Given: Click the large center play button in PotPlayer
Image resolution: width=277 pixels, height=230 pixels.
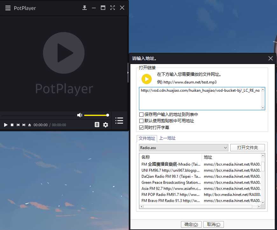Looking at the screenshot, I should click(x=64, y=53).
